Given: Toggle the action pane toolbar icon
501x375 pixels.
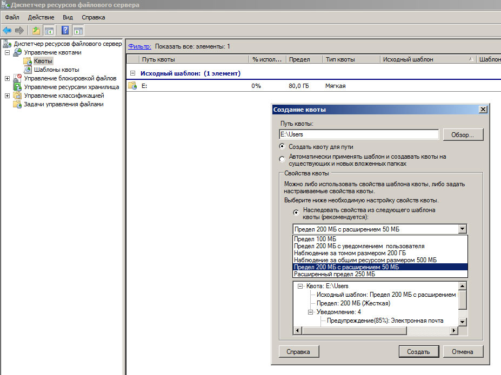Looking at the screenshot, I should click(x=78, y=30).
